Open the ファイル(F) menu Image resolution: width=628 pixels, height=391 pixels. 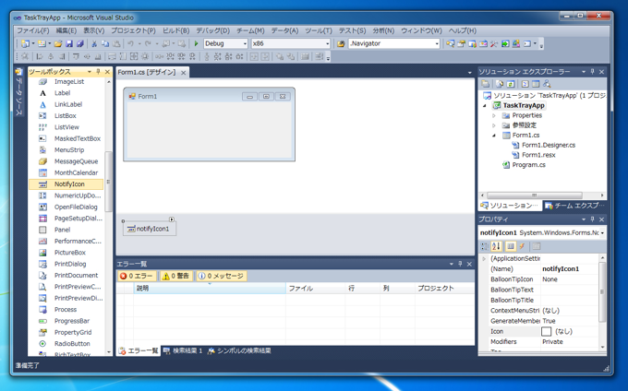33,30
